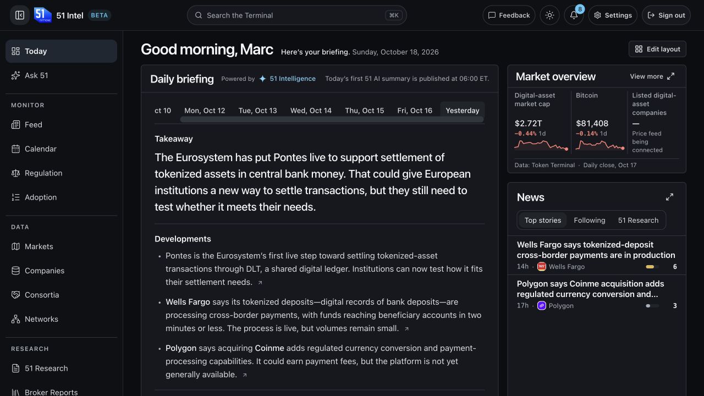Screen dimensions: 704x396
Task: Collapse the sidebar panel icon
Action: (20, 15)
